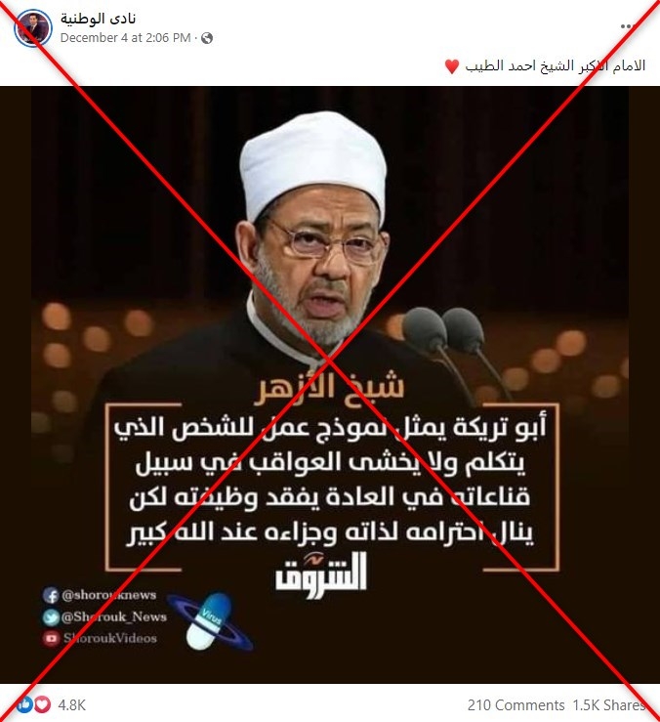Open the 210 Comments link
The height and width of the screenshot is (722, 660).
tap(516, 705)
